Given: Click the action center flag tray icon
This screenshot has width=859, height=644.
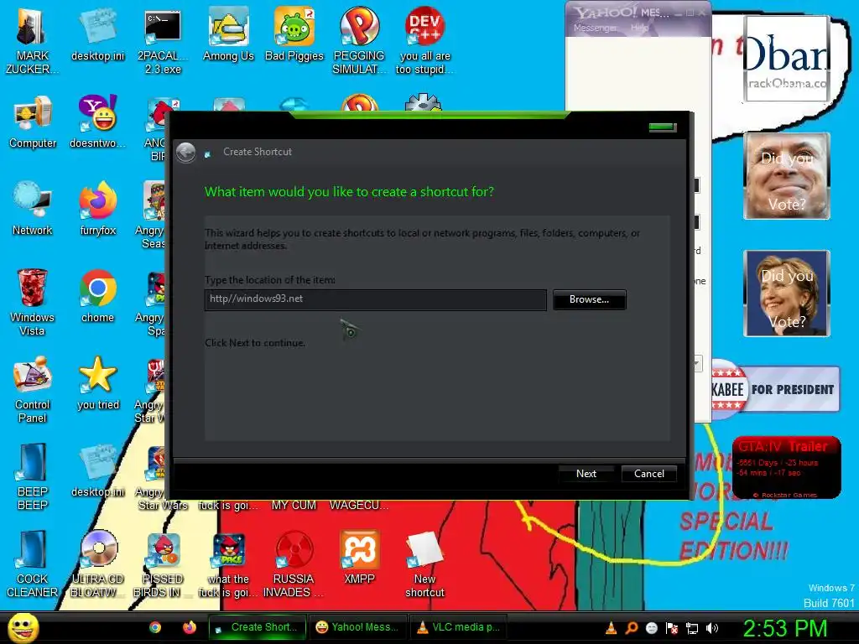Looking at the screenshot, I should tap(672, 628).
